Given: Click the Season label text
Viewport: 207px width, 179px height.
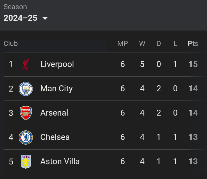Looking at the screenshot, I should tap(15, 7).
